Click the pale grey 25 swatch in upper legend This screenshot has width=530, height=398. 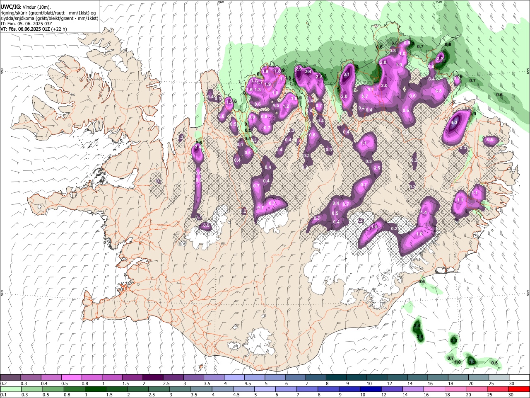click(x=499, y=378)
